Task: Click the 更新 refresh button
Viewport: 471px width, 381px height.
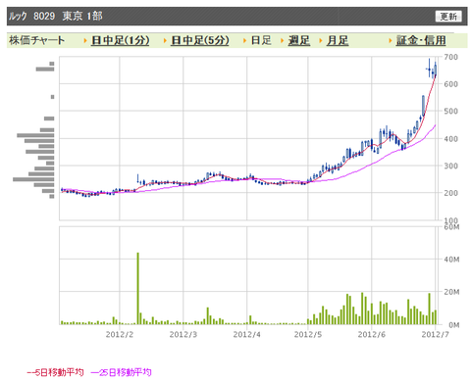Action: (x=448, y=17)
